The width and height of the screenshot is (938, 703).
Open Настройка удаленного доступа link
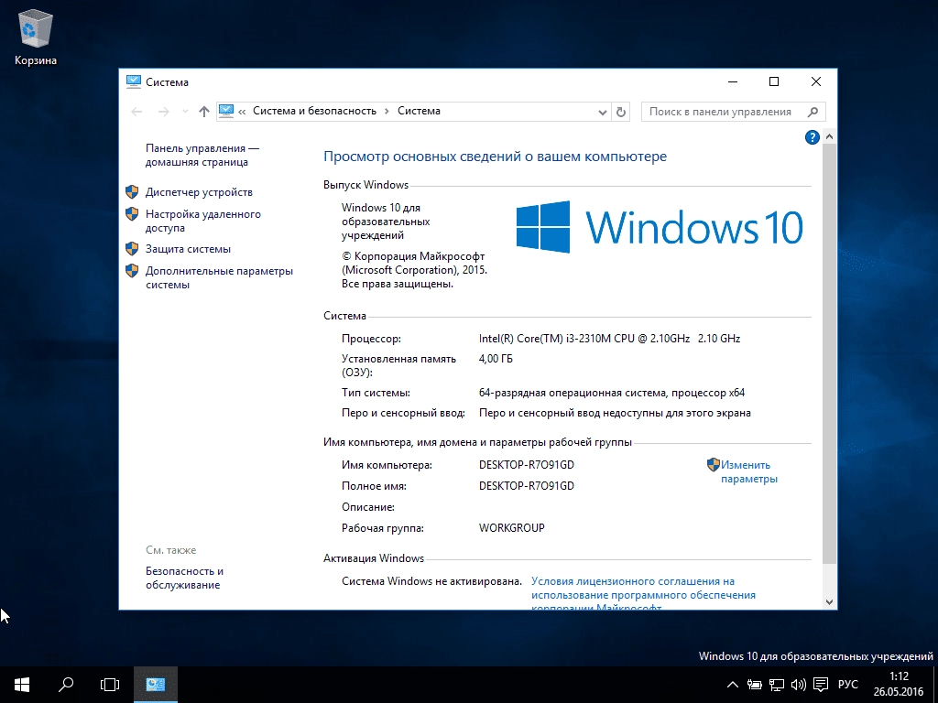[202, 221]
